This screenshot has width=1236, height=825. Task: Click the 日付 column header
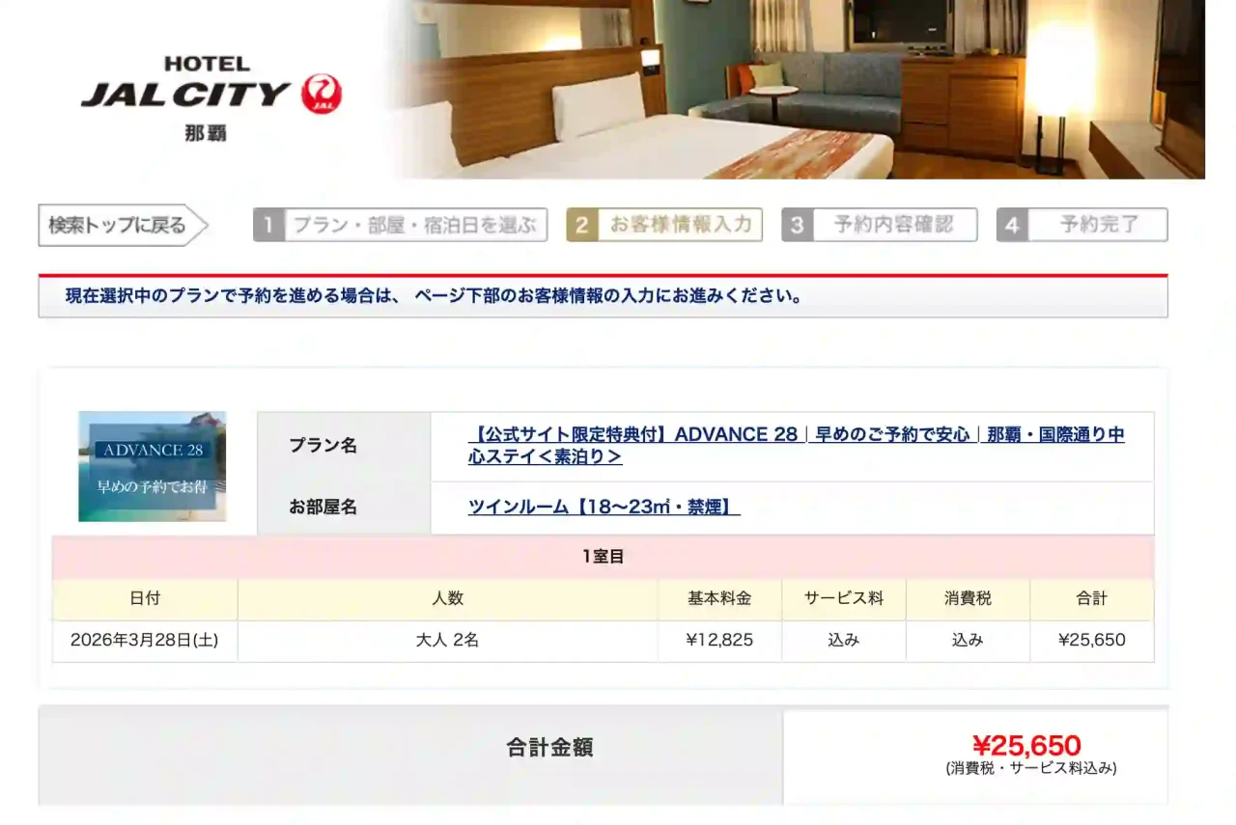click(145, 599)
